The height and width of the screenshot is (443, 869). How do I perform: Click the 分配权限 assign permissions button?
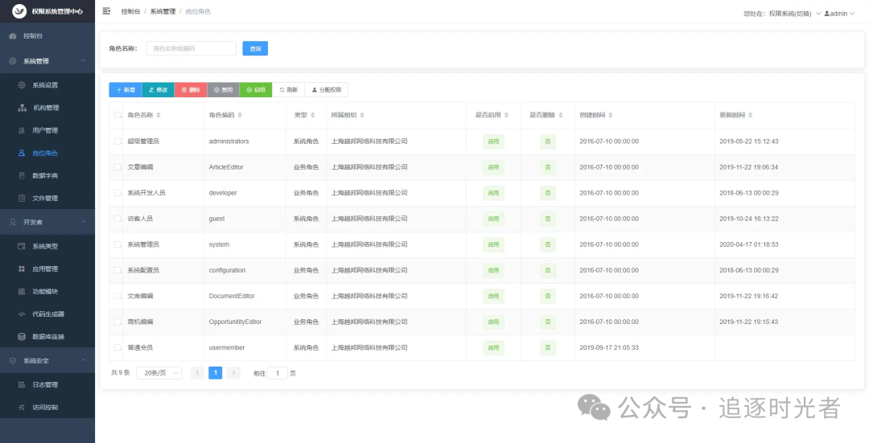tap(327, 90)
